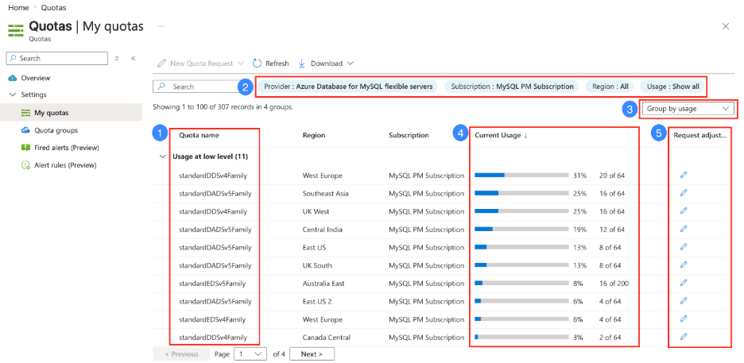Collapse the sidebar with double chevron icon
Screen dimensions: 744x363
pos(134,58)
